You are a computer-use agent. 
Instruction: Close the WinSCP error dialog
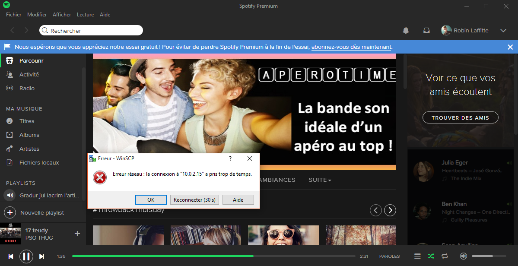(250, 158)
